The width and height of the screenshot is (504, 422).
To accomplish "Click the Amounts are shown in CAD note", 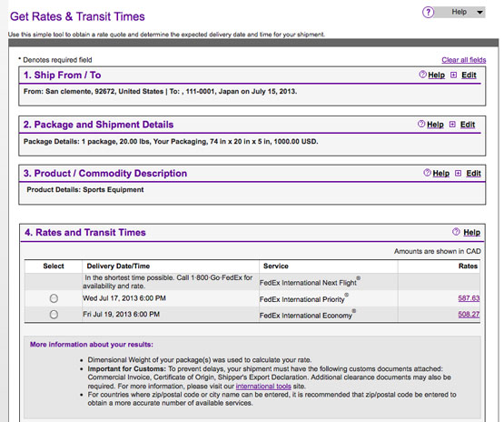I will pos(438,251).
